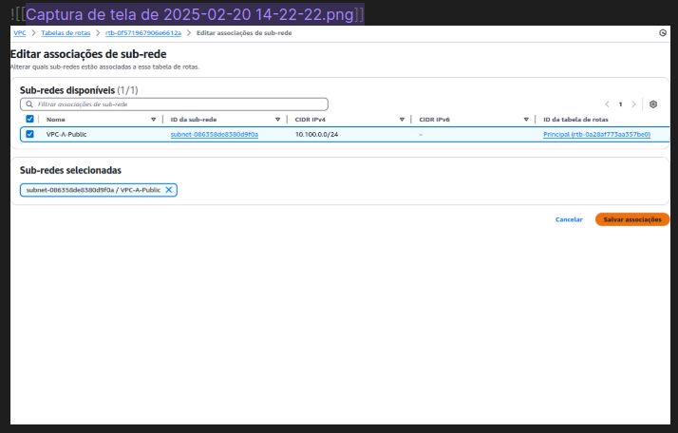The height and width of the screenshot is (433, 678).
Task: Navigate to Tabelas de rotas breadcrumb
Action: point(65,33)
